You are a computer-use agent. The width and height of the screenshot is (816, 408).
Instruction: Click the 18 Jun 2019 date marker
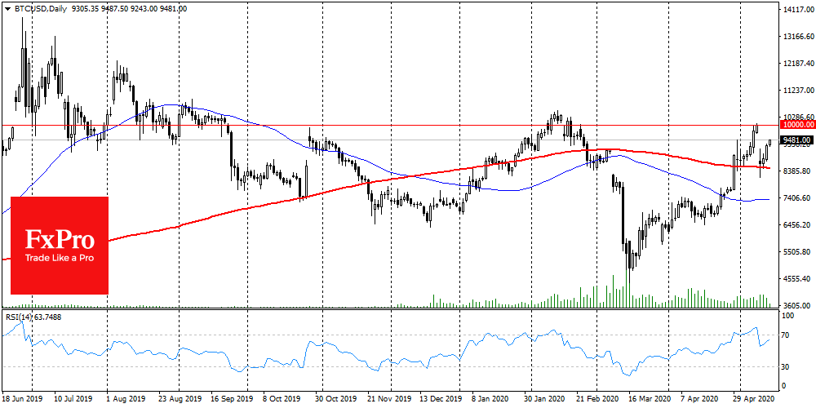pos(20,397)
